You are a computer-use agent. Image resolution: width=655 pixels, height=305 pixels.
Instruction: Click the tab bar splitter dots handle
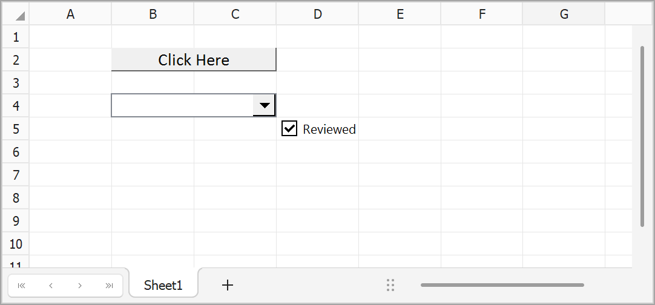(x=390, y=285)
